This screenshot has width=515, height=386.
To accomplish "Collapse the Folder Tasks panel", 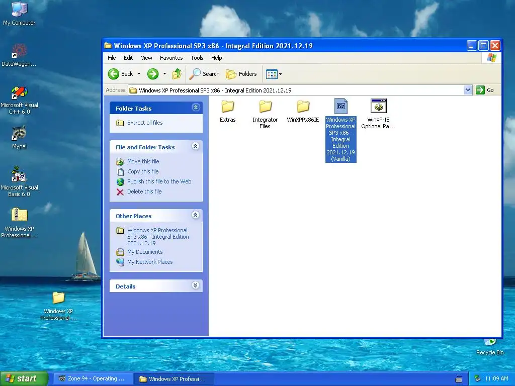I will pos(196,108).
